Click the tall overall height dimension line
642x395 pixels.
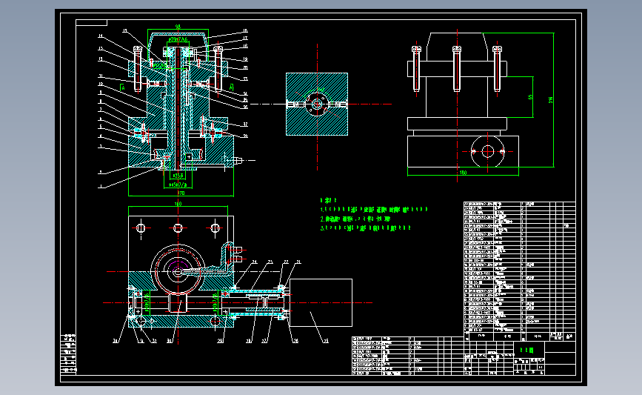click(x=554, y=99)
